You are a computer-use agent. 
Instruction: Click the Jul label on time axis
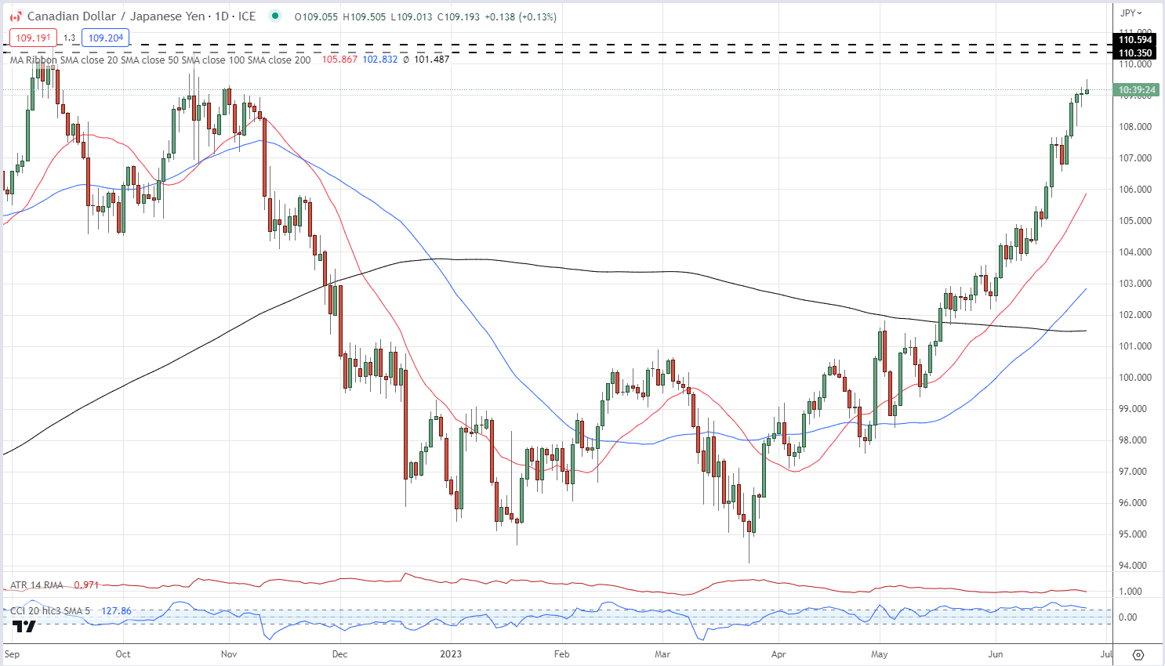pyautogui.click(x=1105, y=653)
